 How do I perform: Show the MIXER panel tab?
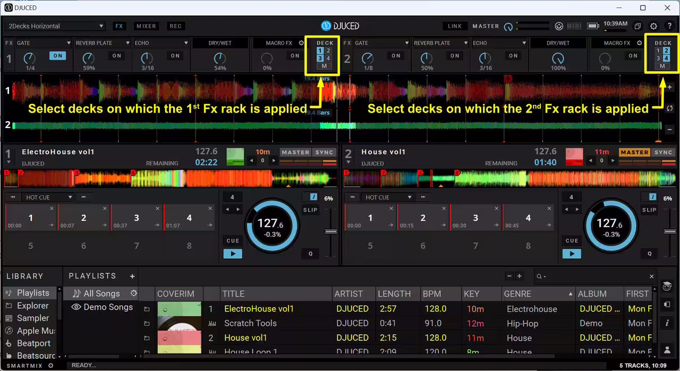[x=146, y=26]
